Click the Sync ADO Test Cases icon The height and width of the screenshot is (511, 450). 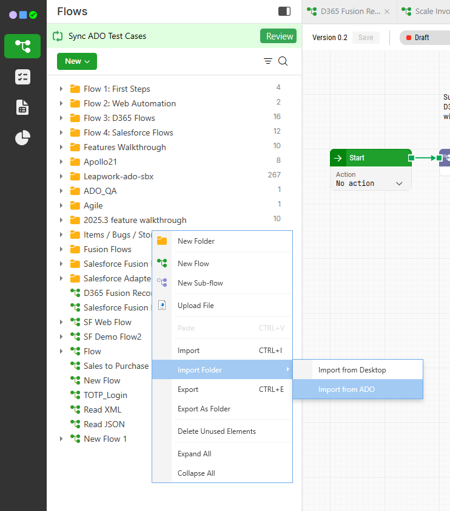[x=58, y=36]
